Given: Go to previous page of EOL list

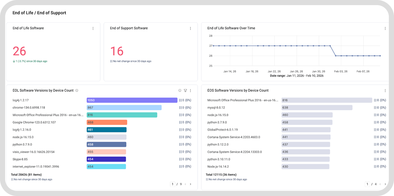Looking at the screenshot, I should pyautogui.click(x=185, y=184).
